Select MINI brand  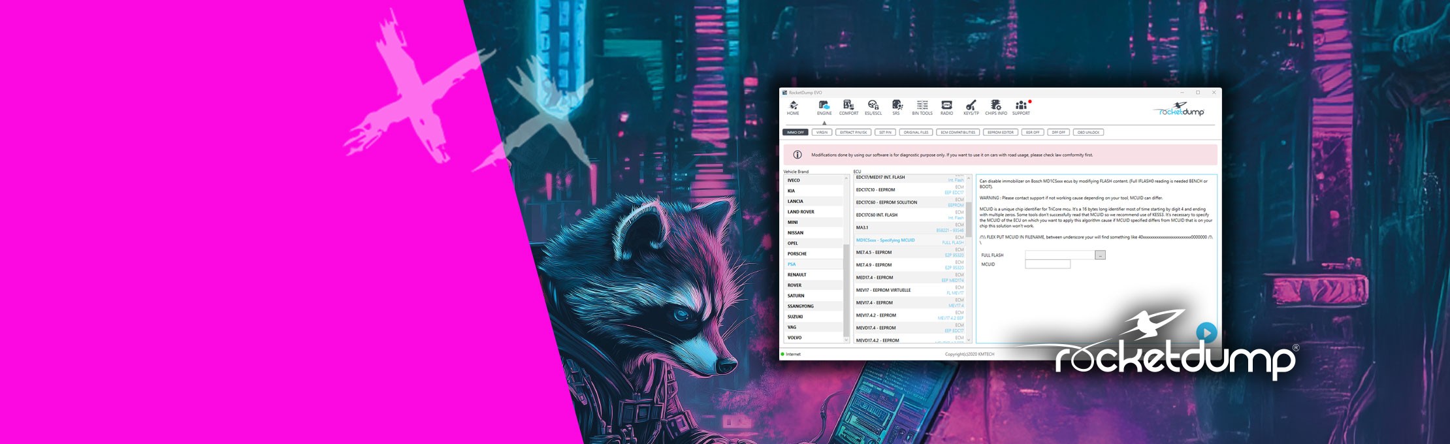(814, 222)
